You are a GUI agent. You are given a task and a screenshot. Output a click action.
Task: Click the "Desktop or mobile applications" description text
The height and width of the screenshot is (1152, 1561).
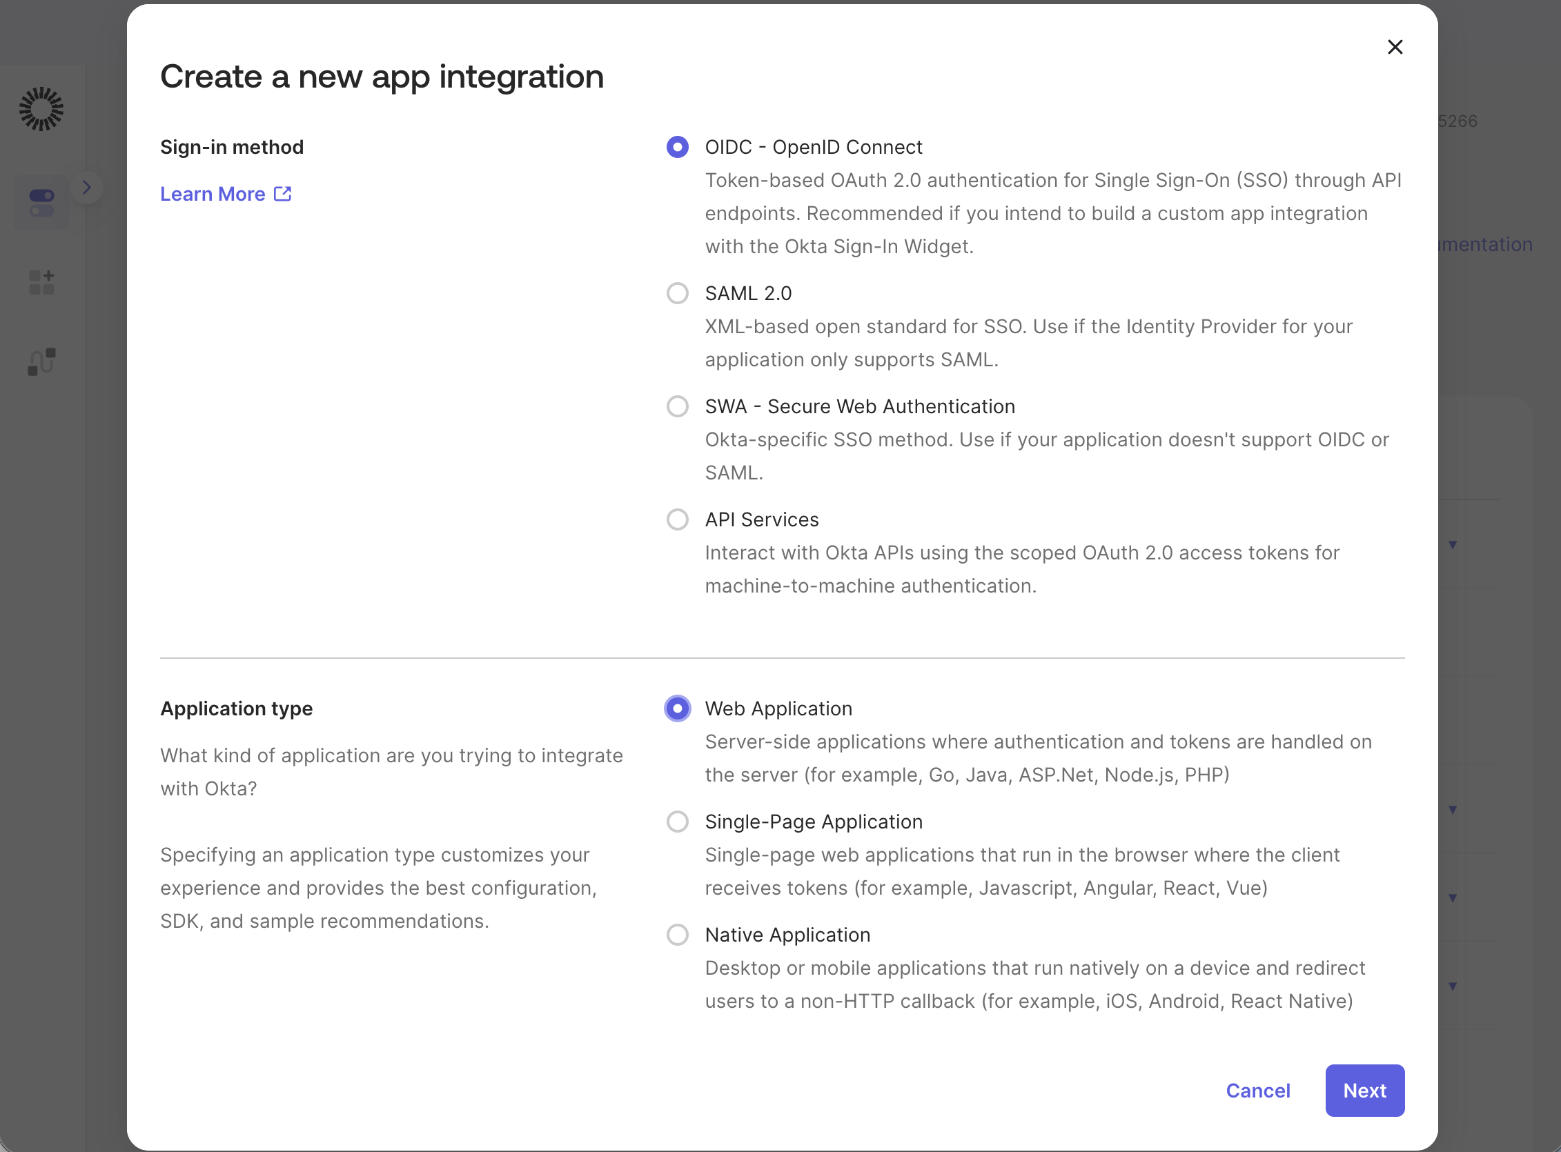(1035, 984)
